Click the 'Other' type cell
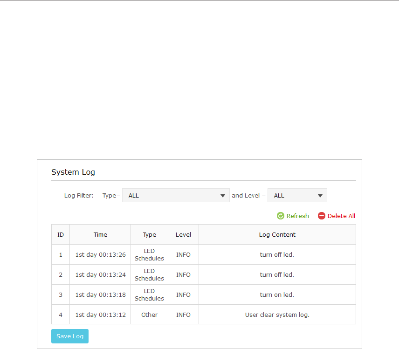 point(149,315)
